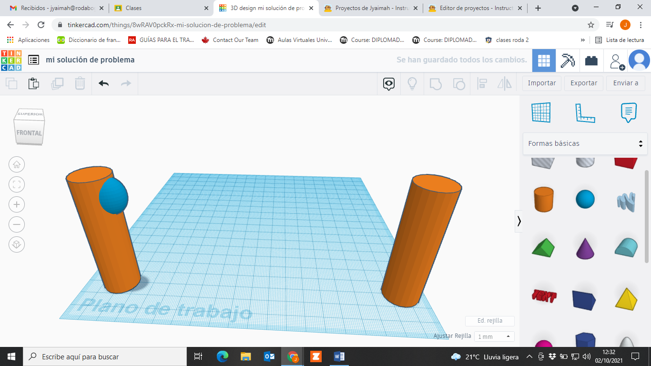Switch to Editor de proyectos tab
Screen dimensions: 651x366
click(475, 8)
